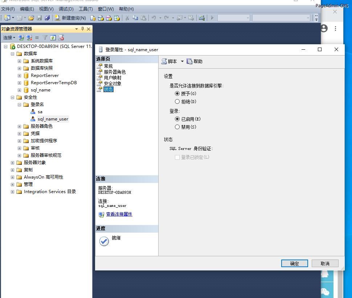Open the 连接 dropdown in Object Explorer
The width and height of the screenshot is (352, 298).
coord(9,38)
